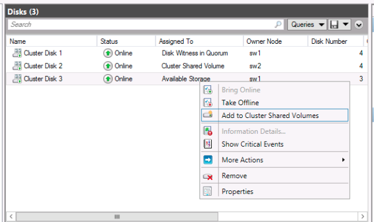This screenshot has height=222, width=374.
Task: Click the Information Details menu entry
Action: coord(275,131)
